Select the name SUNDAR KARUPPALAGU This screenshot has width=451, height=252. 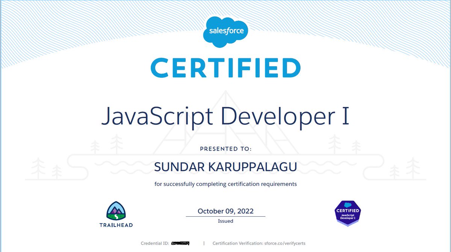click(x=225, y=167)
